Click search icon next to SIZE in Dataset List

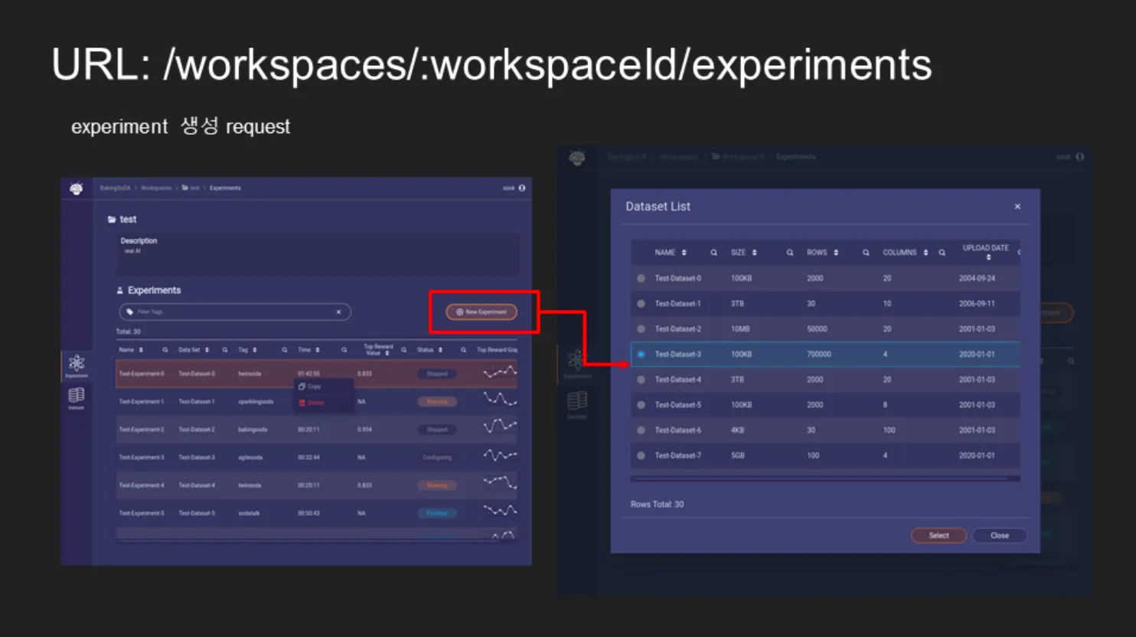click(789, 253)
